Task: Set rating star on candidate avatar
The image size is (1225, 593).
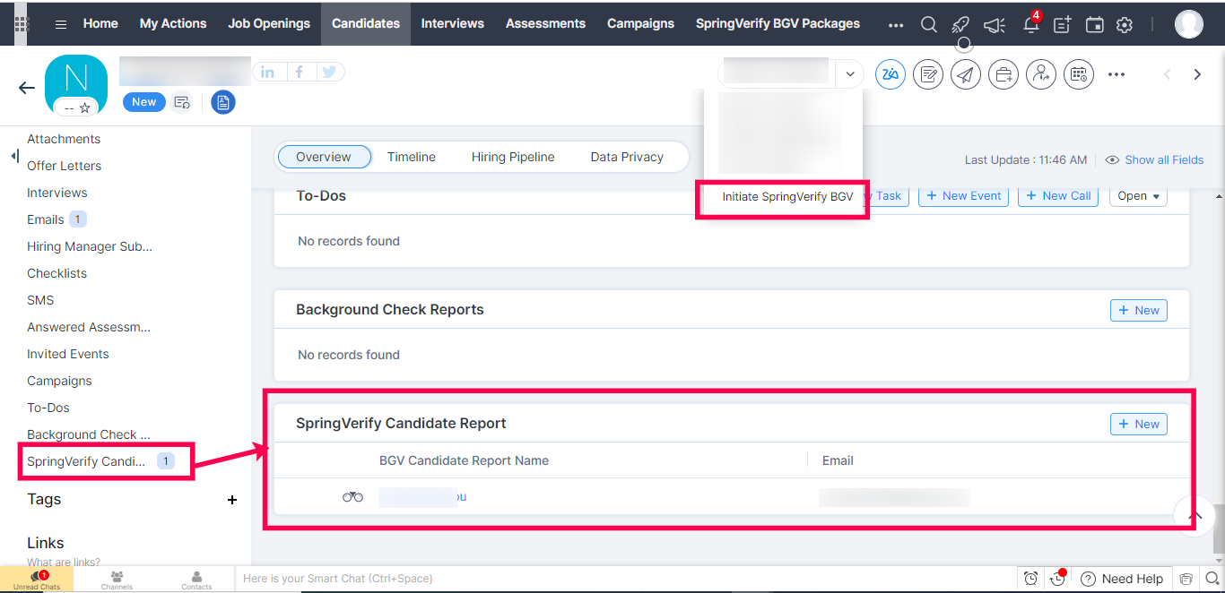Action: coord(85,107)
